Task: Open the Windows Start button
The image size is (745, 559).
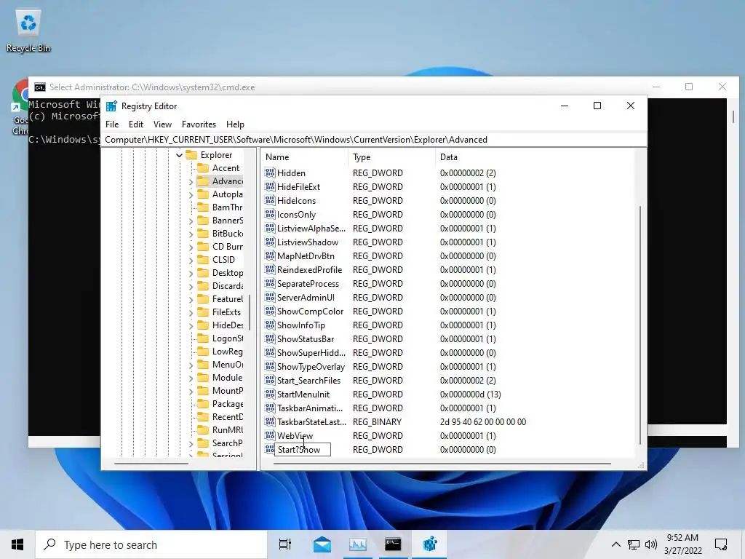Action: pyautogui.click(x=17, y=544)
